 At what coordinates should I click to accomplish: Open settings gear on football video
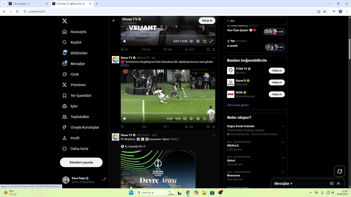point(198,119)
